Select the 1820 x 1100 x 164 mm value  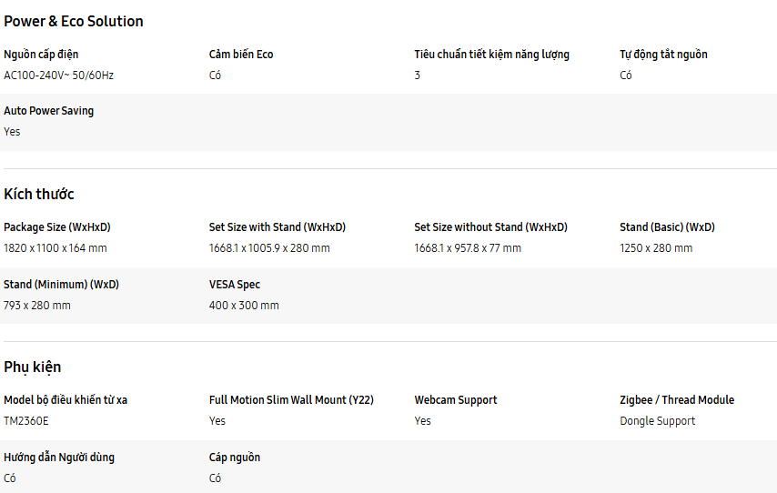[55, 248]
